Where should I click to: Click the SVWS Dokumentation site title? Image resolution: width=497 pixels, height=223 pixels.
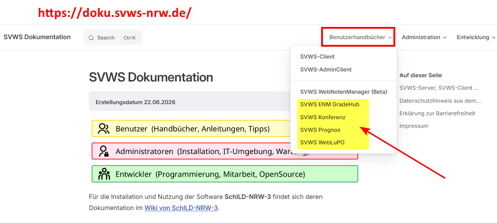tap(37, 37)
